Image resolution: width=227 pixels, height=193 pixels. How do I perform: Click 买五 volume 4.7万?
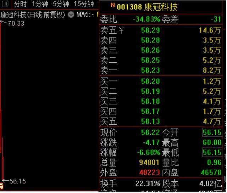pos(212,121)
